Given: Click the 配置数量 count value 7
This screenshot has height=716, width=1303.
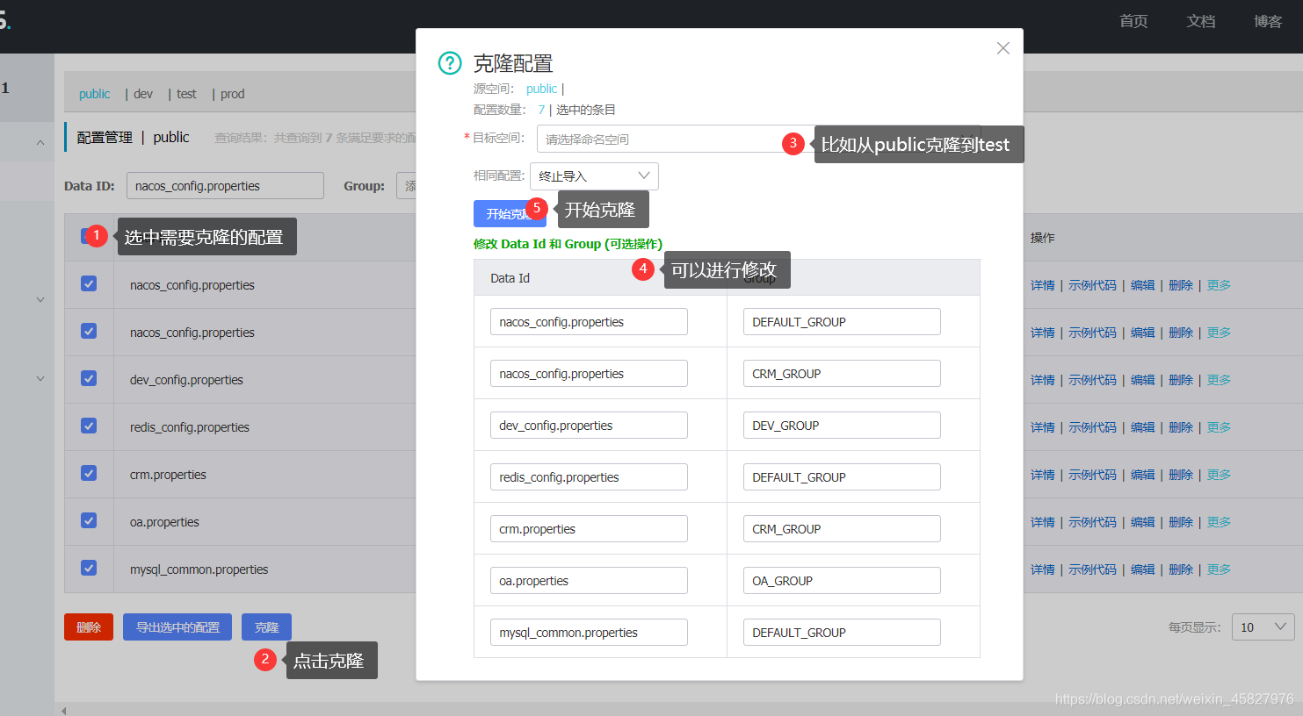Looking at the screenshot, I should tap(541, 110).
